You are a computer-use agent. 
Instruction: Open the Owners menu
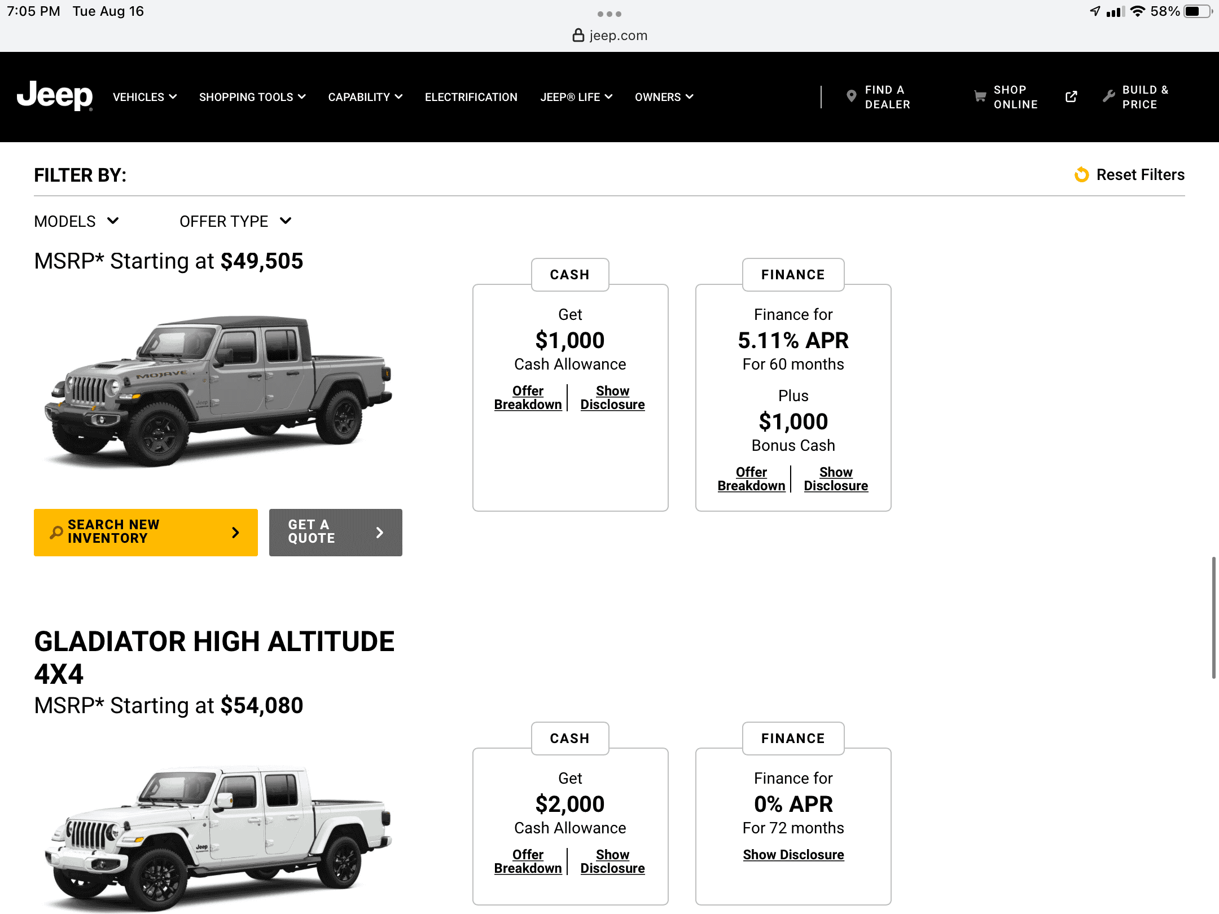pos(664,97)
